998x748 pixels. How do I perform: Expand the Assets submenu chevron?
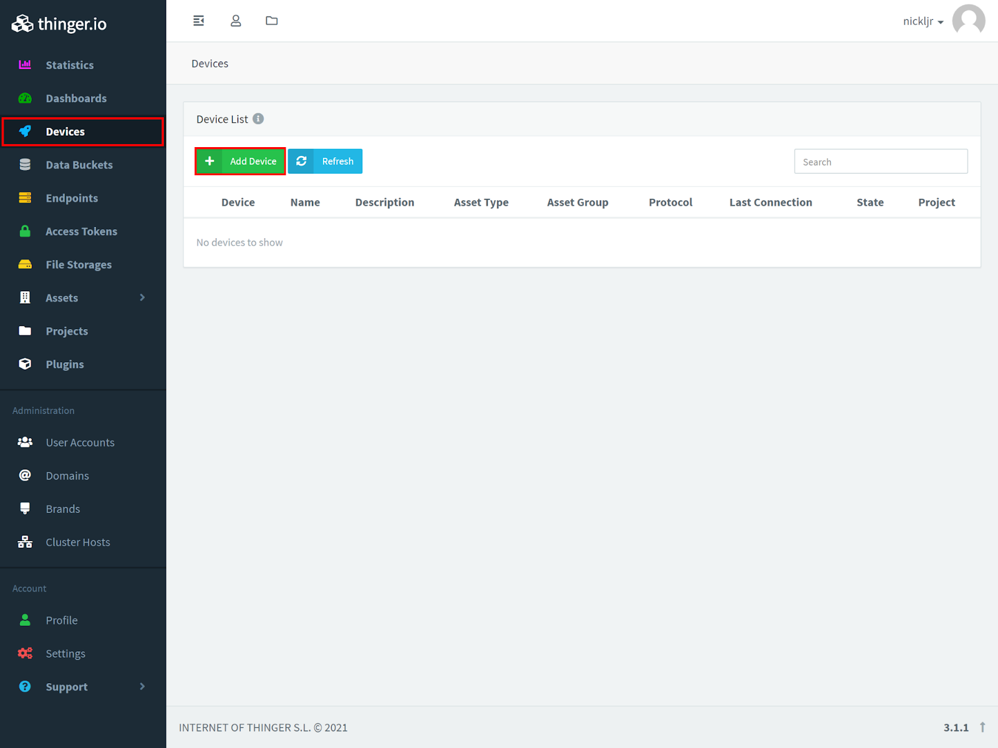pos(142,297)
